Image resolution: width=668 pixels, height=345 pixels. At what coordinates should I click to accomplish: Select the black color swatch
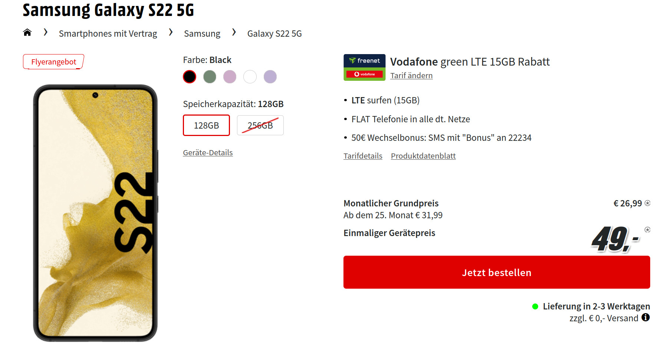click(x=190, y=77)
